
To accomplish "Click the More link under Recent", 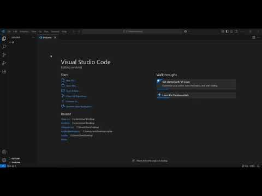I will pos(64,139).
